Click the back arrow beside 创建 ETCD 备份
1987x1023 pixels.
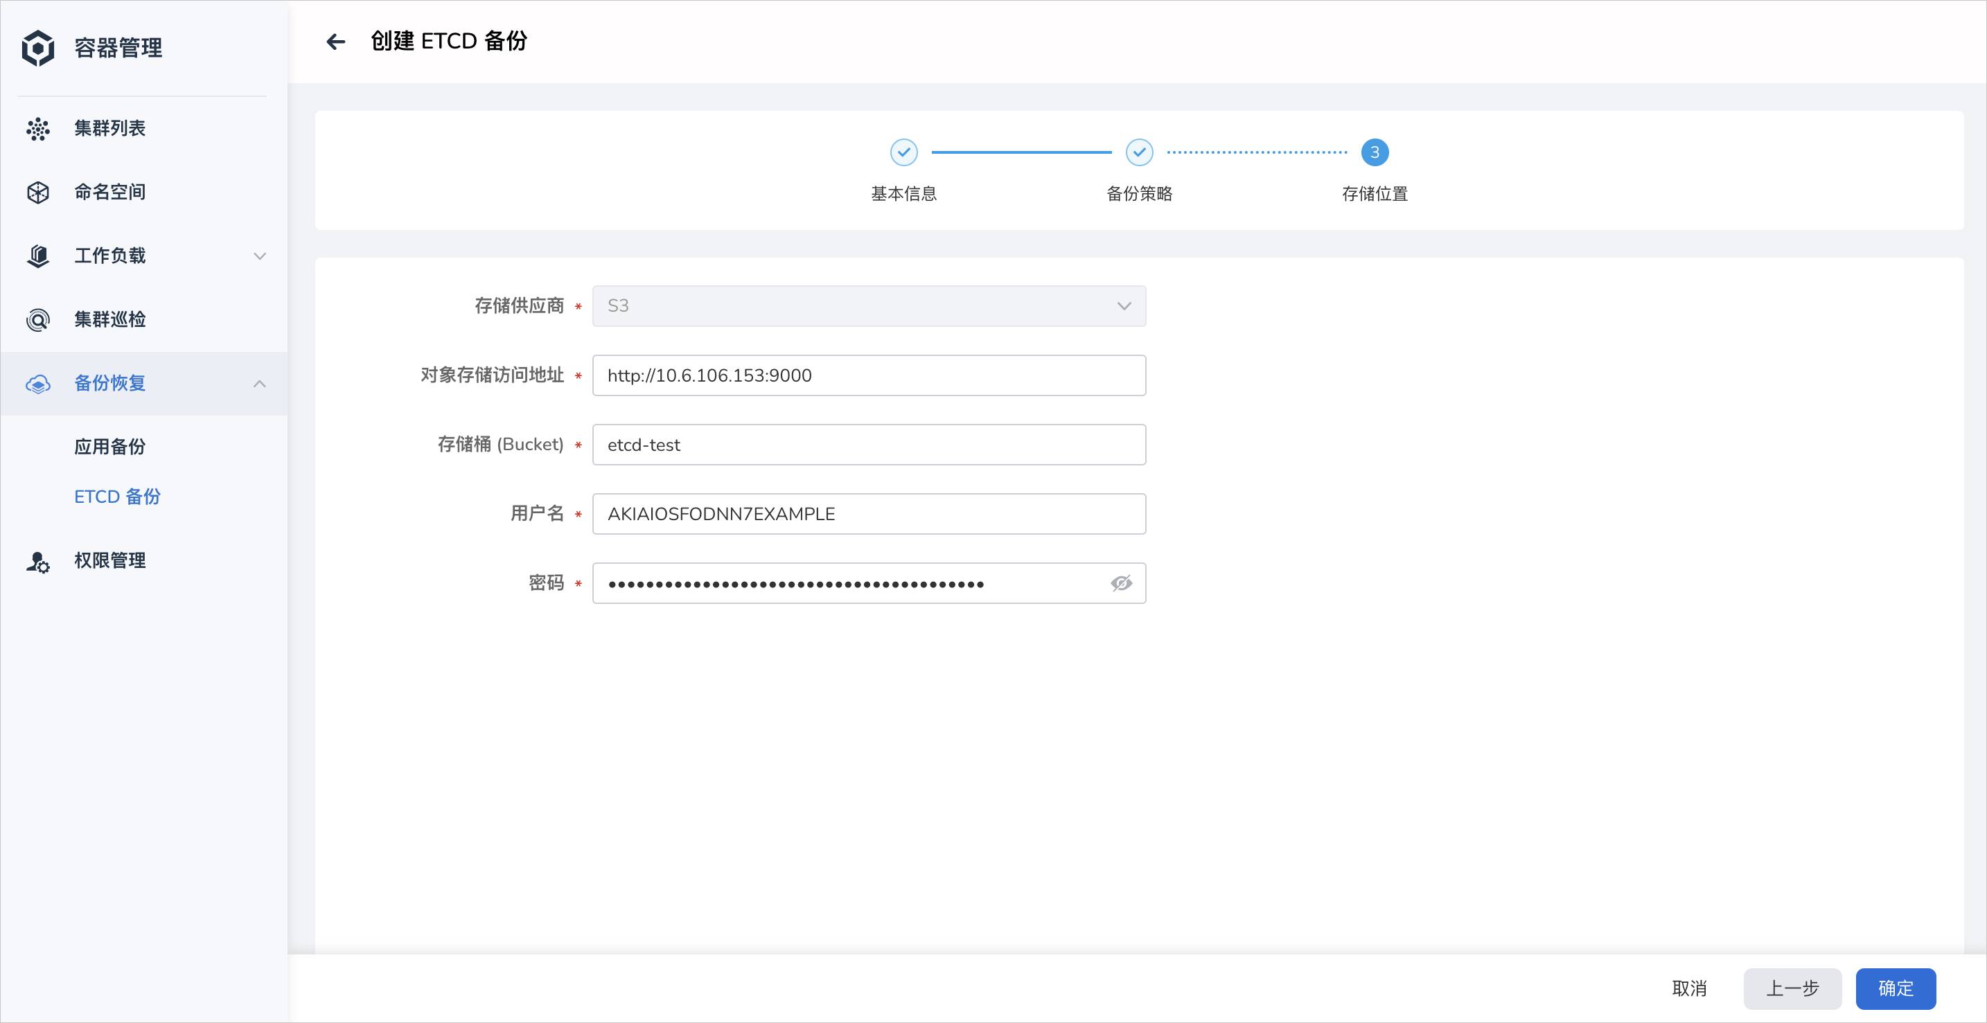(335, 42)
